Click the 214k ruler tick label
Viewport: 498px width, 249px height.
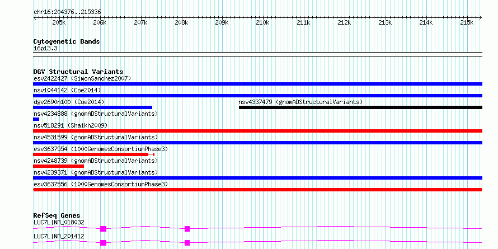coord(426,23)
